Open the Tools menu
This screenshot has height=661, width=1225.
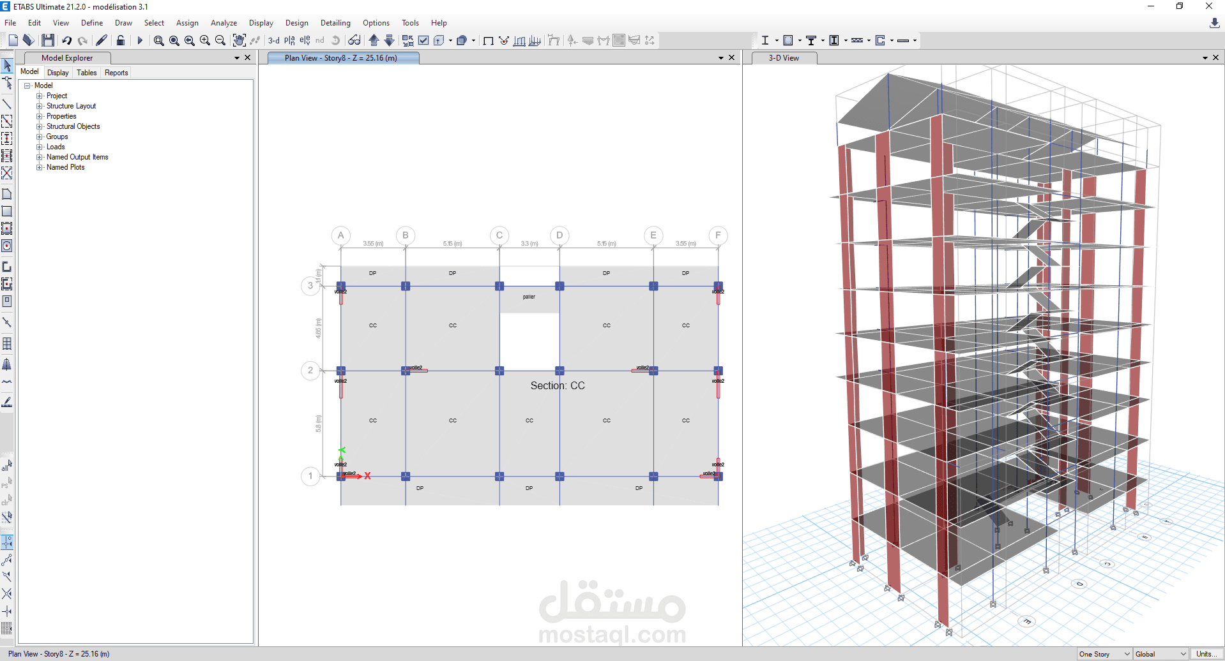coord(410,23)
